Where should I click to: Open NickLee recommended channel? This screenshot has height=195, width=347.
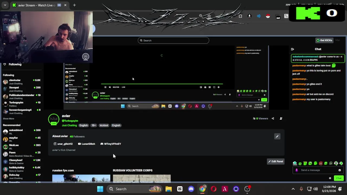pos(22,147)
